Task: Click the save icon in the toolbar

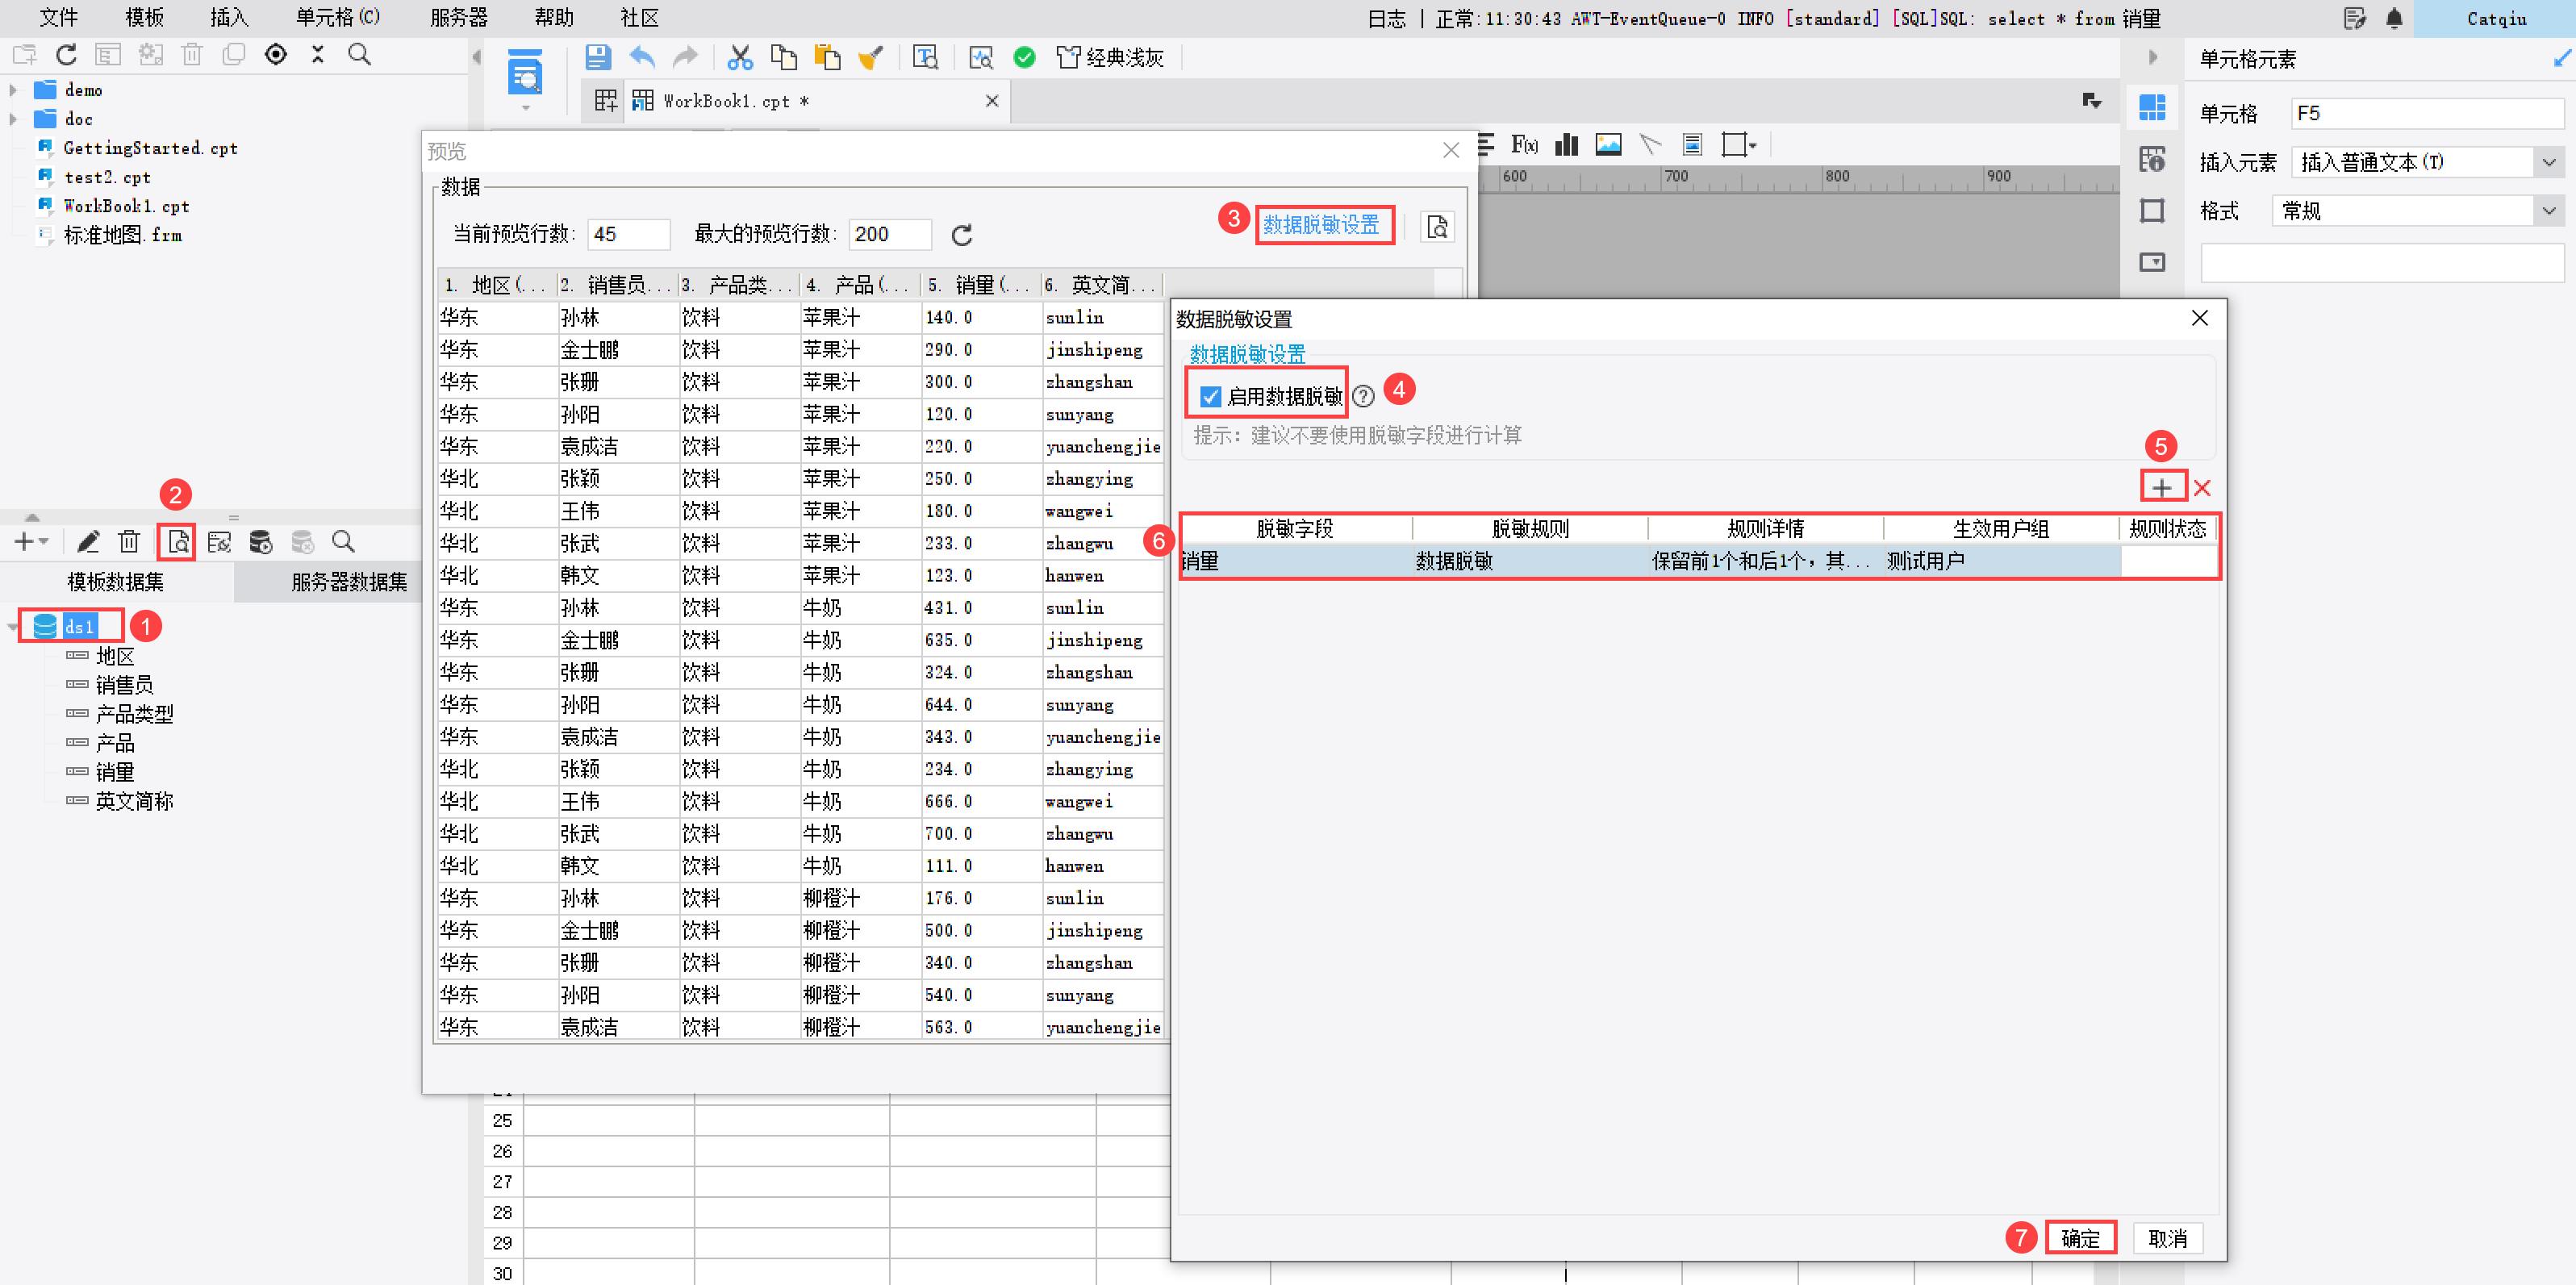Action: click(x=597, y=57)
